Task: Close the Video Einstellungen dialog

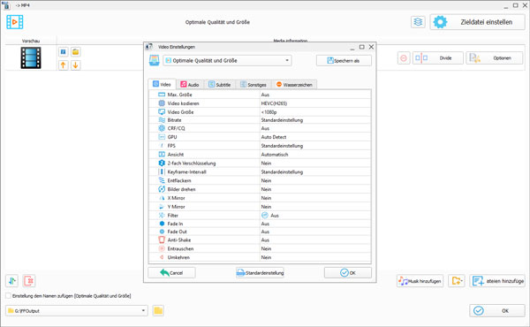Action: coord(371,47)
